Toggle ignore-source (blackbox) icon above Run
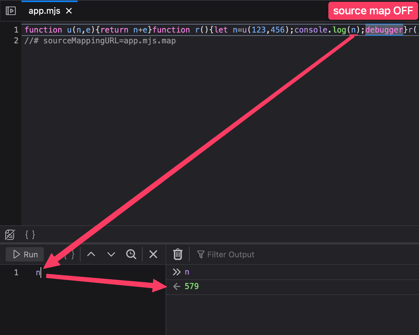The image size is (419, 335). coord(10,235)
